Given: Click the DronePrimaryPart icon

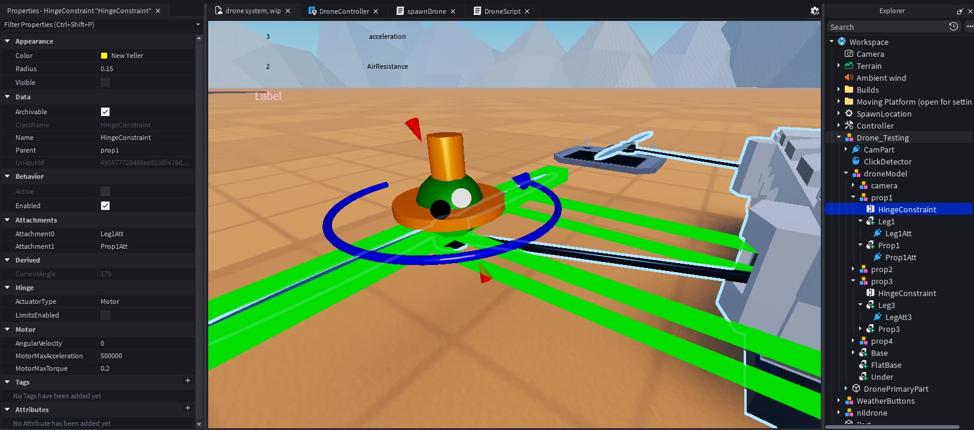Looking at the screenshot, I should tap(856, 389).
